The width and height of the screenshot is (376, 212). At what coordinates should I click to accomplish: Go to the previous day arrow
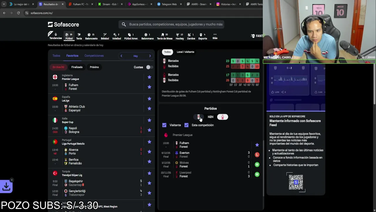click(121, 56)
